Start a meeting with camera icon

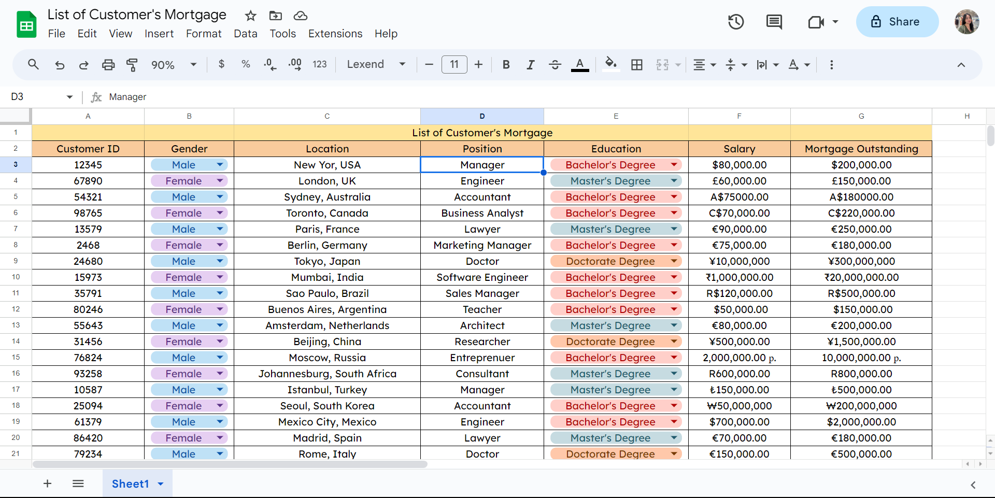click(816, 22)
